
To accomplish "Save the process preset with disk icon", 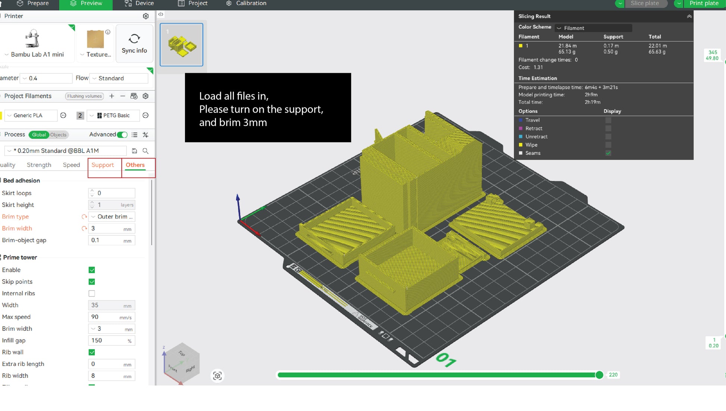I will click(x=134, y=151).
